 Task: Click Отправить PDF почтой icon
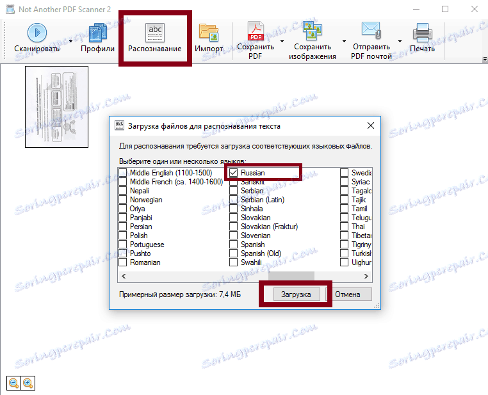click(x=371, y=30)
